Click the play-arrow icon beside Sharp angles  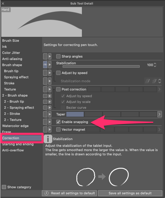(x=50, y=56)
